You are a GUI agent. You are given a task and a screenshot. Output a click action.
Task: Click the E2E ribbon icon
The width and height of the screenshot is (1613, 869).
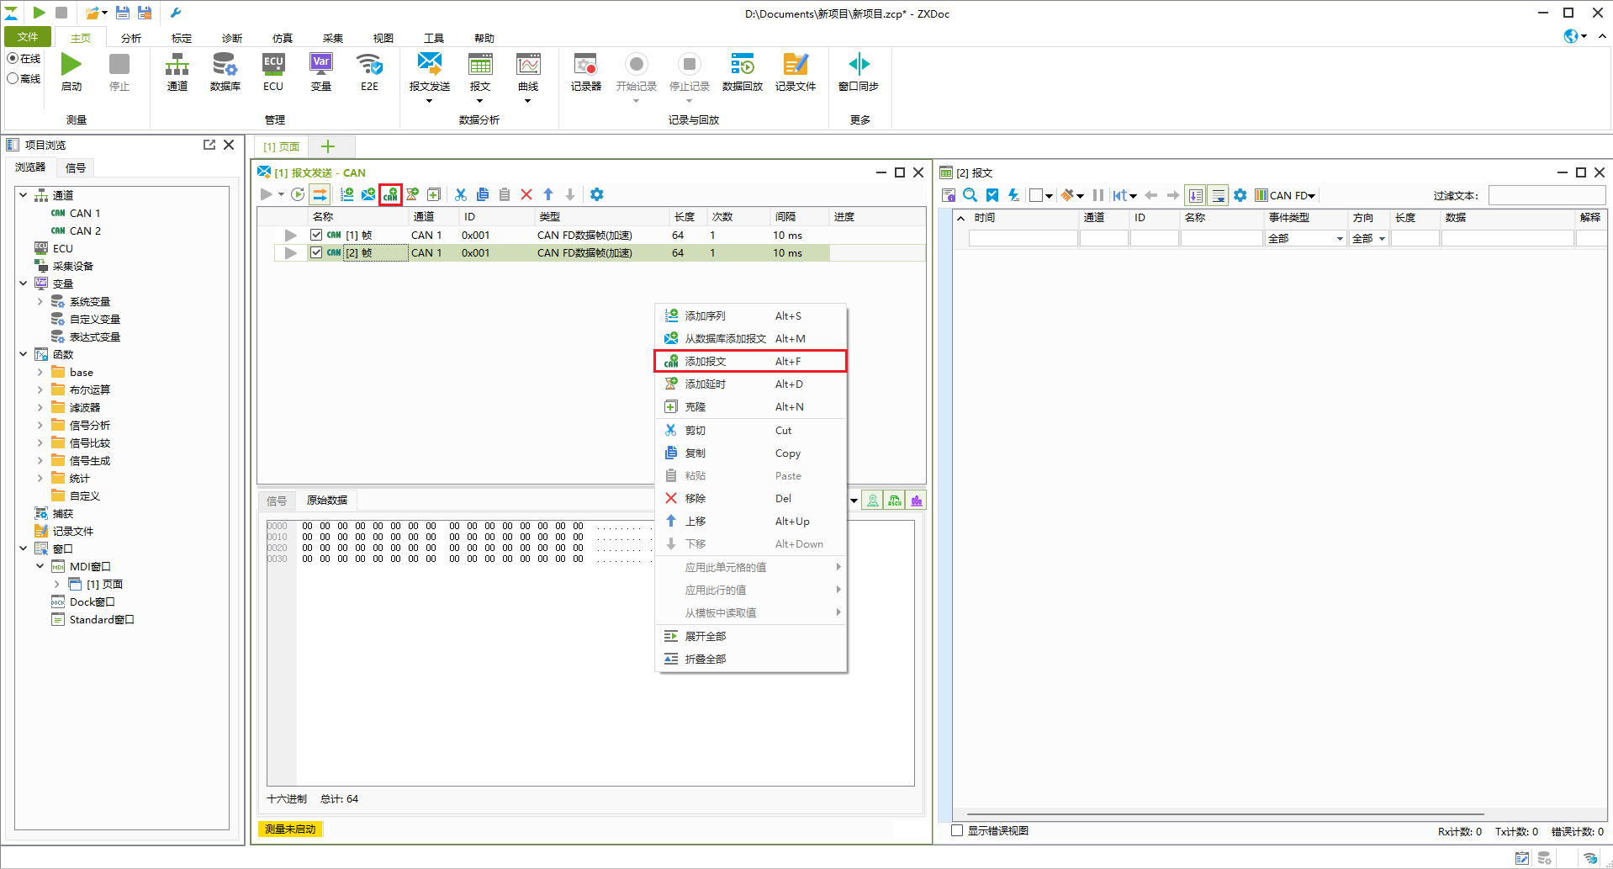[x=369, y=65]
